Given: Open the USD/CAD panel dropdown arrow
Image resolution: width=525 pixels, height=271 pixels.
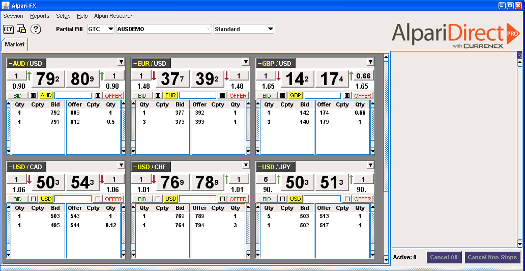Looking at the screenshot, I should (121, 165).
